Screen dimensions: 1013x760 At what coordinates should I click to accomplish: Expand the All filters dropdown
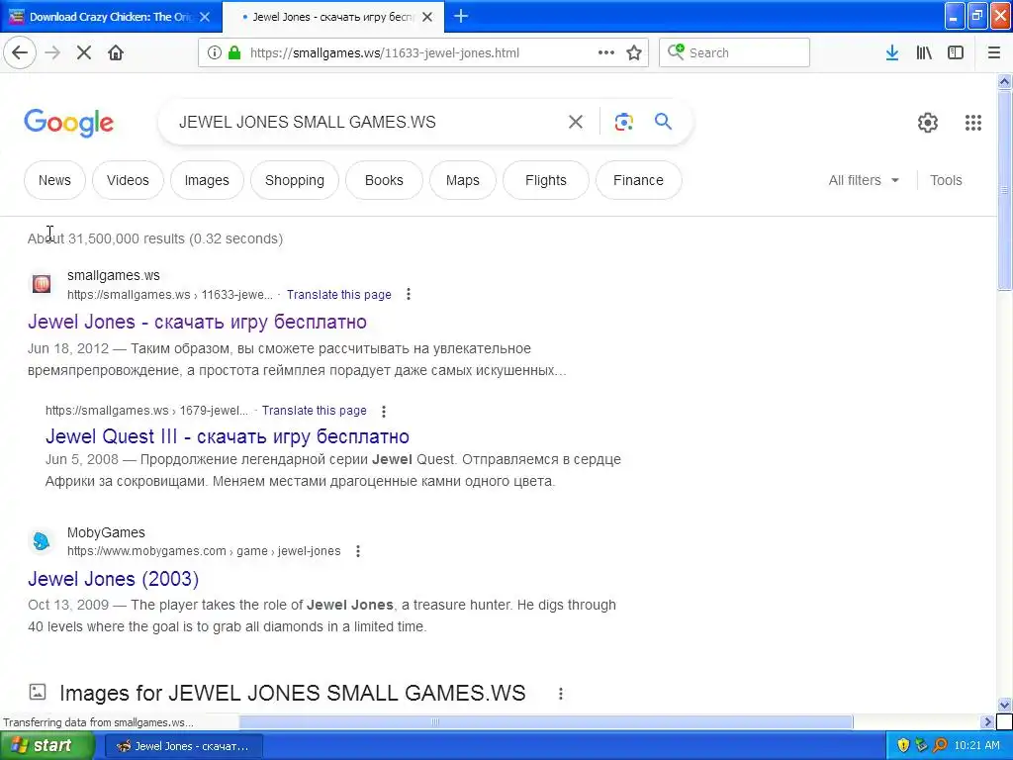(x=864, y=180)
